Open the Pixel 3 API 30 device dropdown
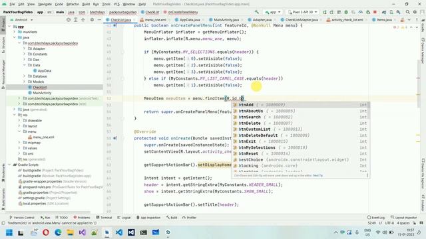Screen dimensions: 426x239 click(x=303, y=12)
